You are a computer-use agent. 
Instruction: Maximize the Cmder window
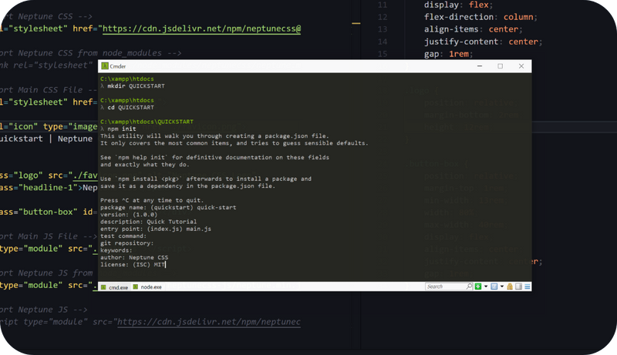click(500, 66)
